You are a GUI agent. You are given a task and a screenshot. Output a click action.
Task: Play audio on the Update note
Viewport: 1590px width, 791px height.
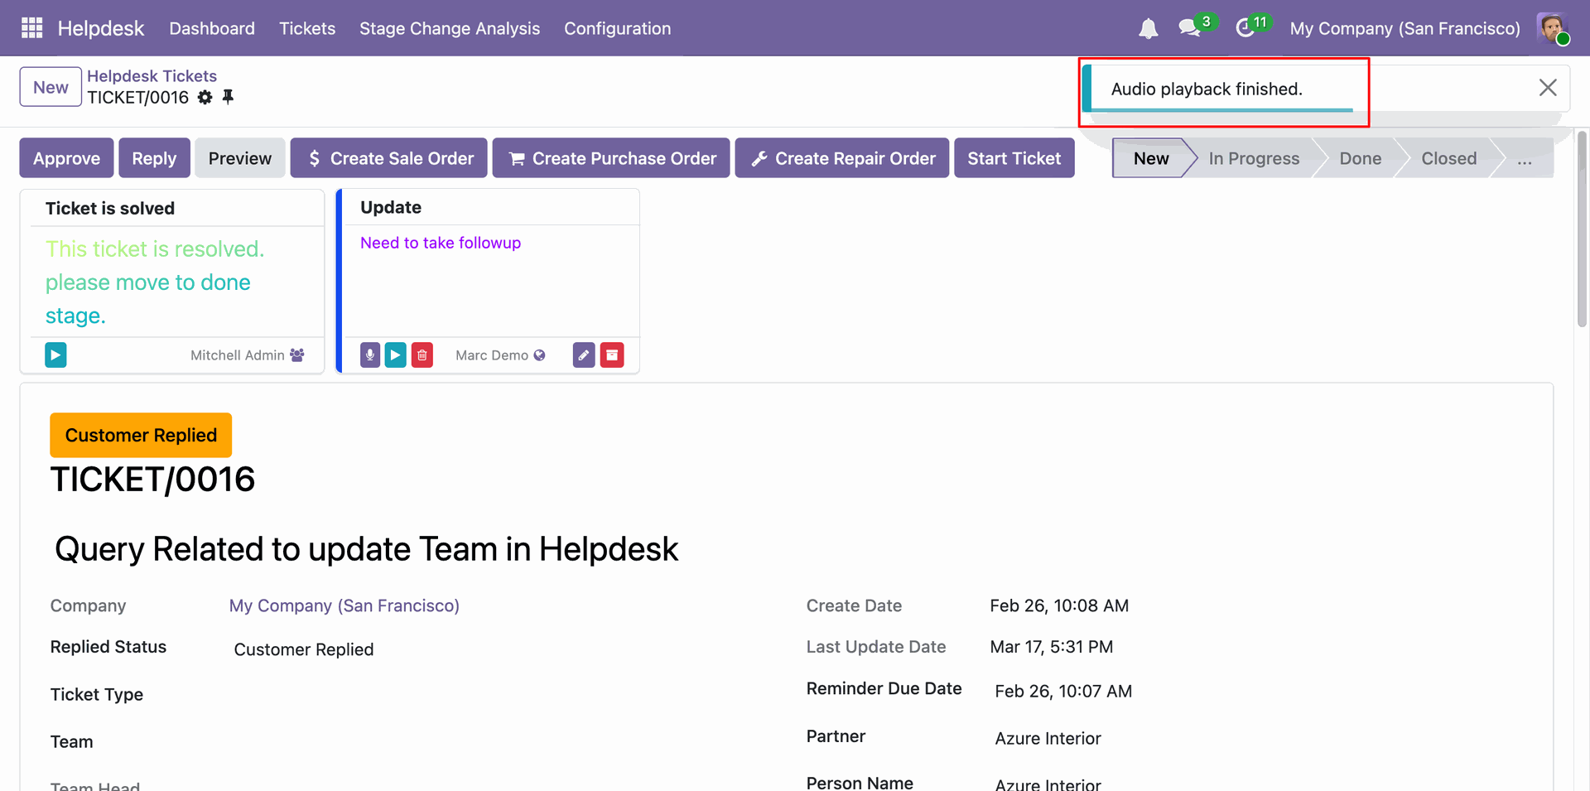(x=396, y=355)
